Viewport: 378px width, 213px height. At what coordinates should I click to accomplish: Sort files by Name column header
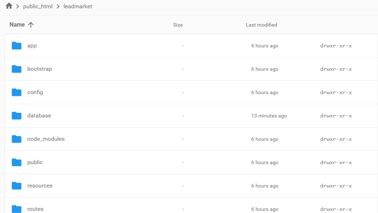17,25
